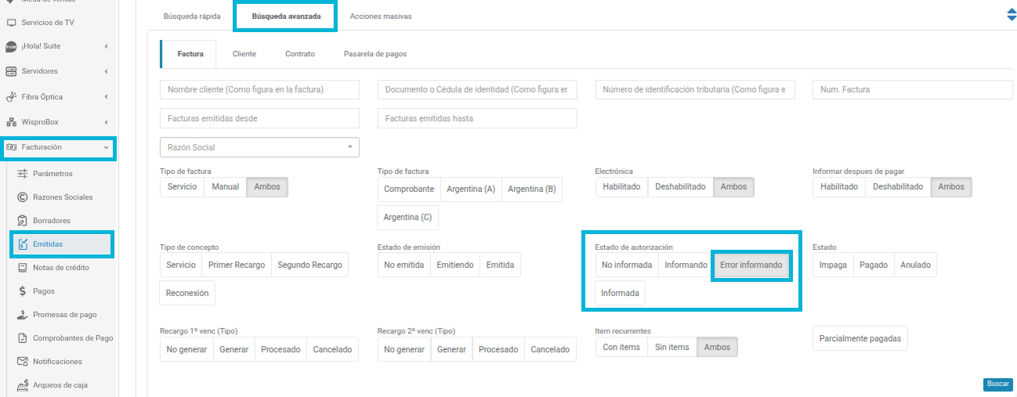
Task: Click the Facturación icon in sidebar
Action: tap(11, 147)
